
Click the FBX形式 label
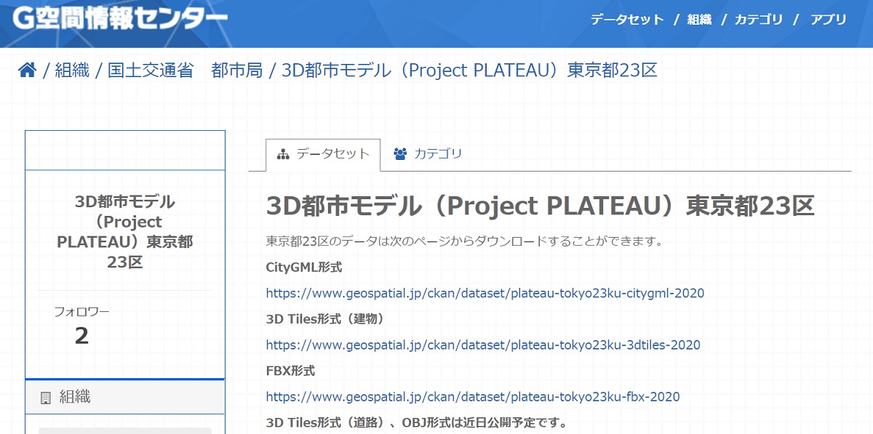coord(290,371)
